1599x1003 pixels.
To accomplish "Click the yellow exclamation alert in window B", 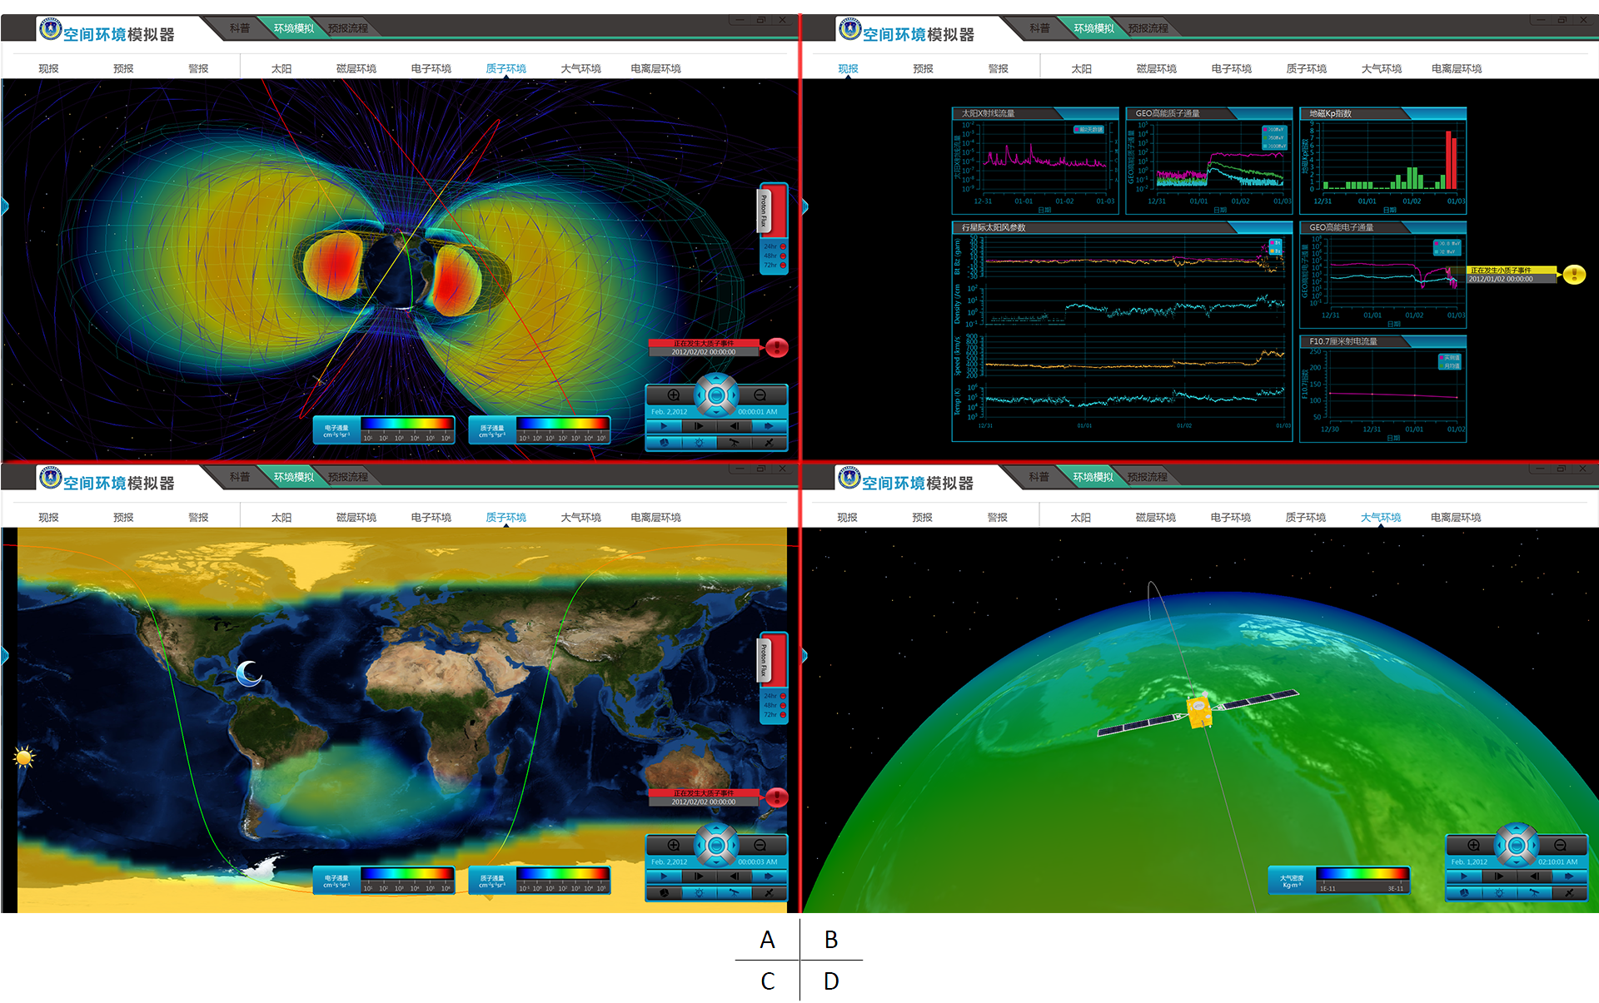I will click(1574, 275).
